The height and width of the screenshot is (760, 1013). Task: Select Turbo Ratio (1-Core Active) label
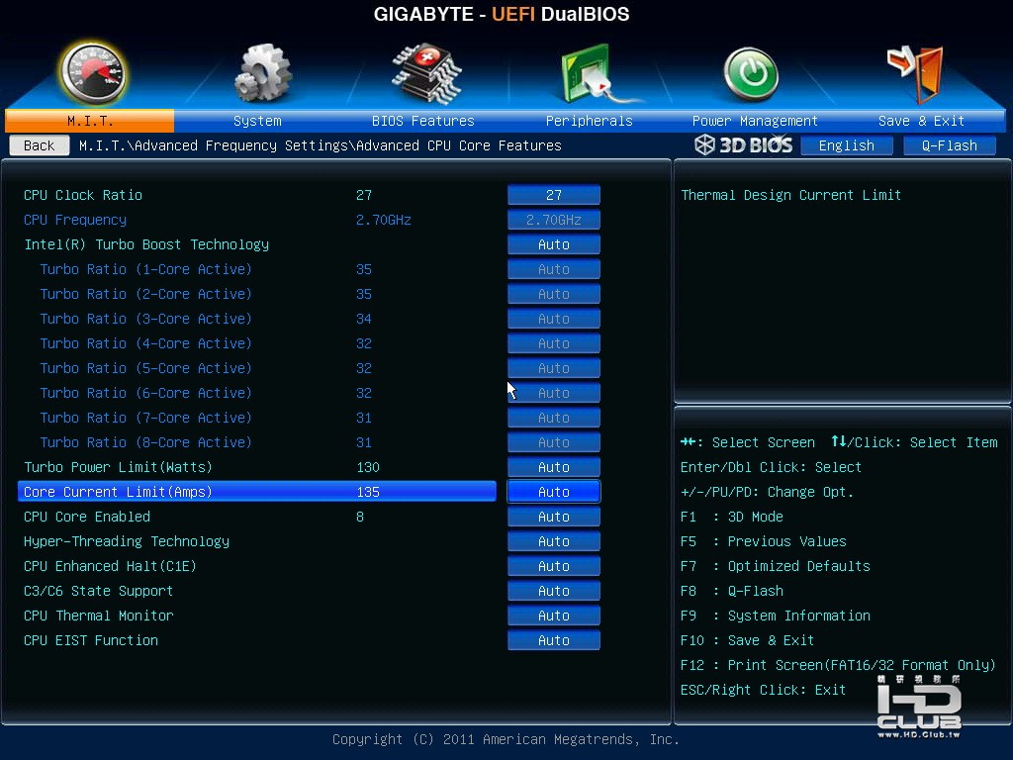pos(145,269)
